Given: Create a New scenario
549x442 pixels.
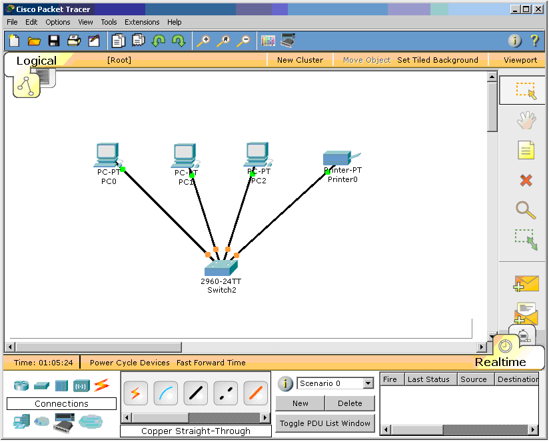Looking at the screenshot, I should tap(300, 403).
